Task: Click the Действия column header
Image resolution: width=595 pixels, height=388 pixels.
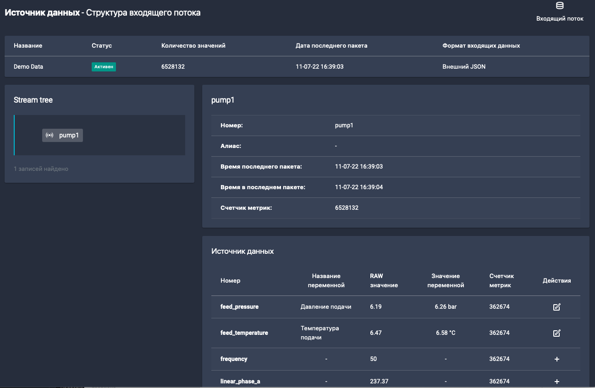Action: 556,280
